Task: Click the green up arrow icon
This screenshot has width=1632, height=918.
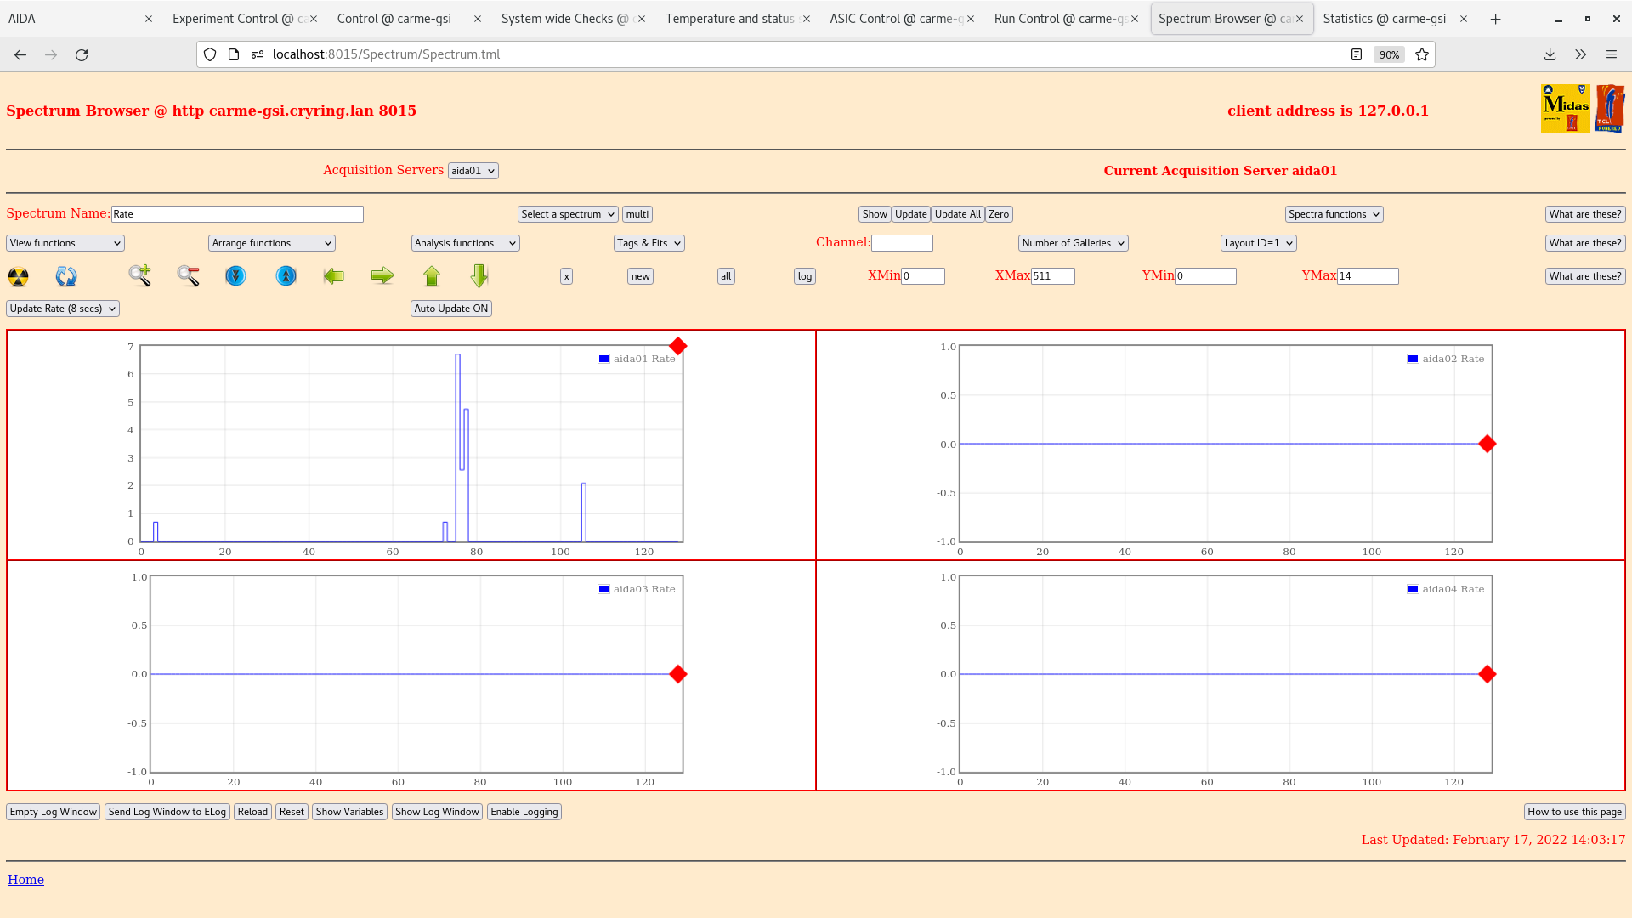Action: click(x=432, y=275)
